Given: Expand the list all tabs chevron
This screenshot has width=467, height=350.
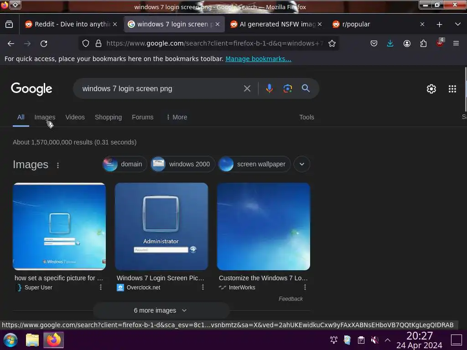Looking at the screenshot, I should 457,24.
